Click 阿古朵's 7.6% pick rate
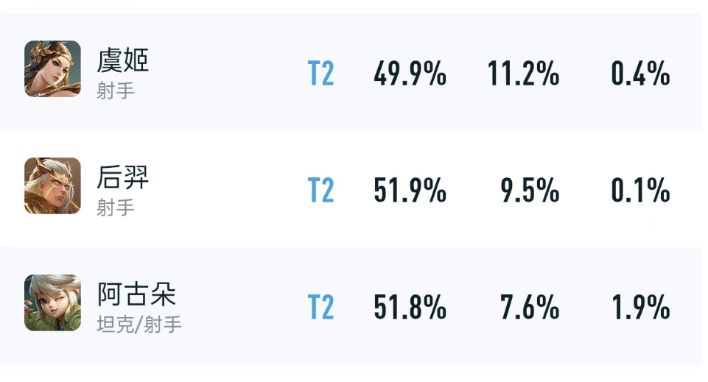Image resolution: width=708 pixels, height=382 pixels. (x=530, y=307)
